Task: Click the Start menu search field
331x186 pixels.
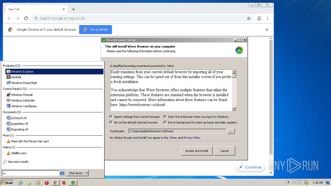Action: point(31,173)
